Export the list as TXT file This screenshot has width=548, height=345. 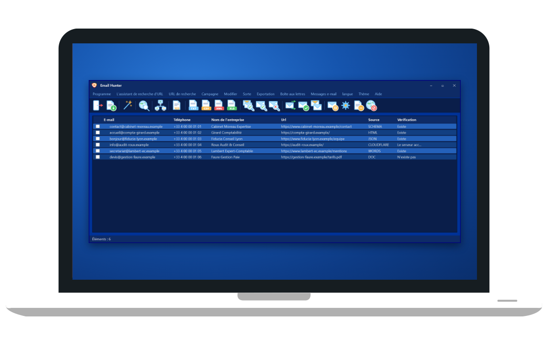(x=193, y=105)
